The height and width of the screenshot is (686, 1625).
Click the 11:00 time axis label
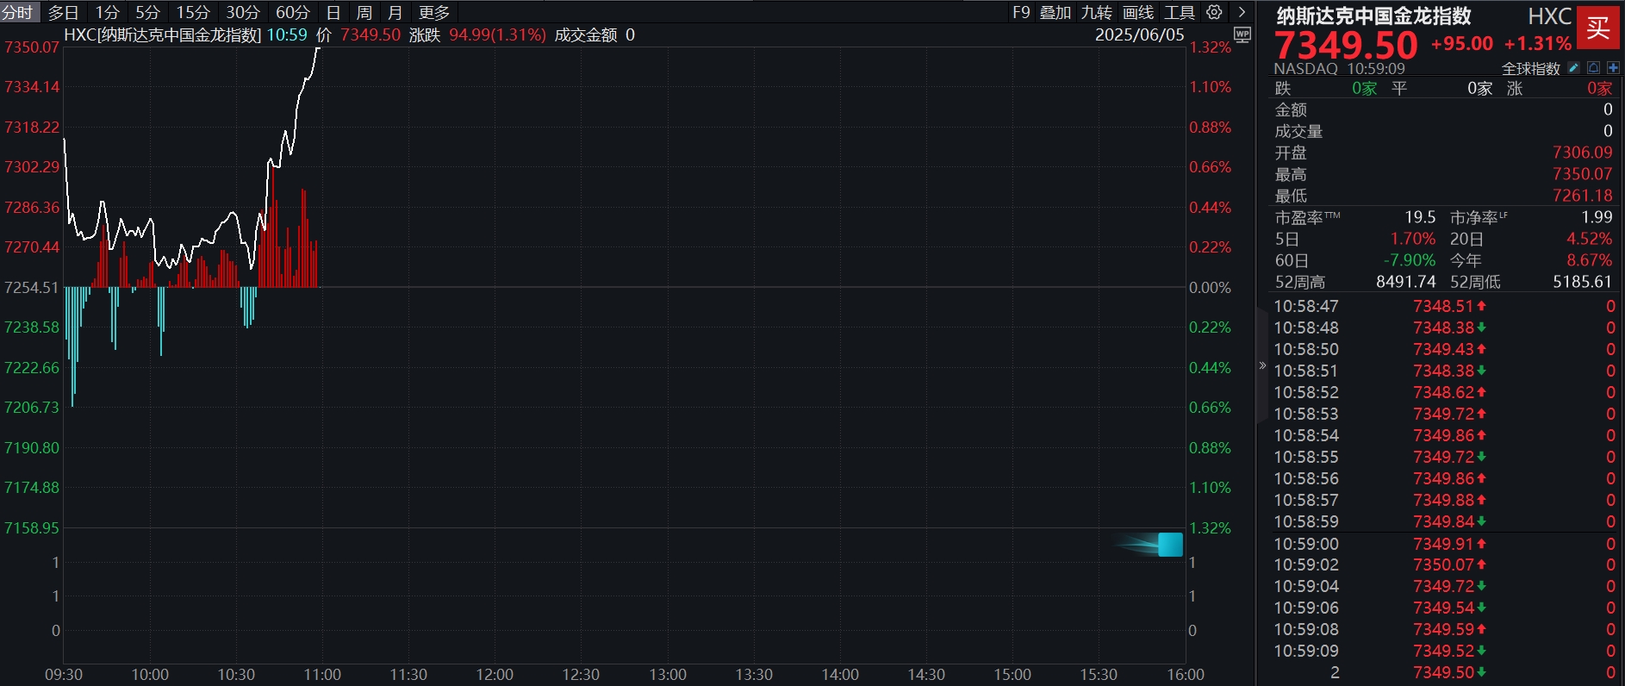[322, 674]
